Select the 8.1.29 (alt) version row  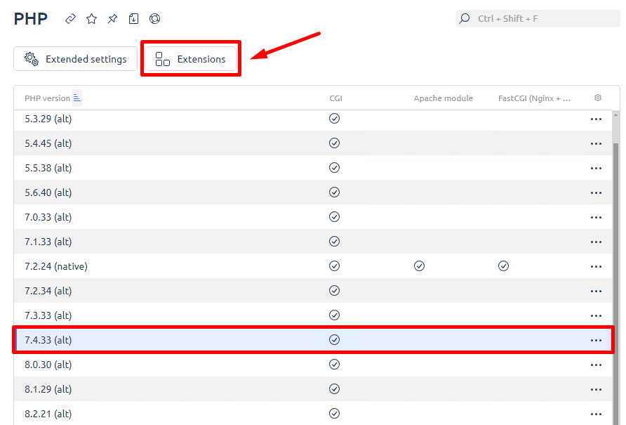click(312, 389)
